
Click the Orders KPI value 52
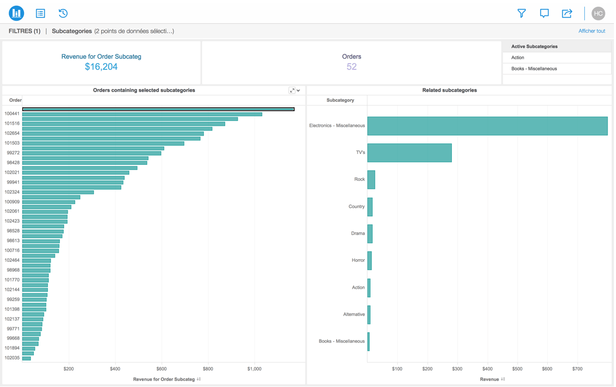tap(351, 66)
